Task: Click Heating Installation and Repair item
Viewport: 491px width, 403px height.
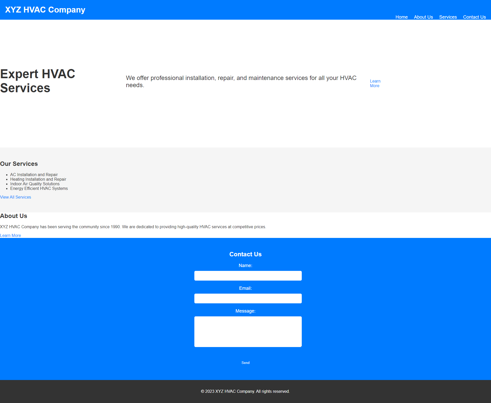Action: [38, 179]
